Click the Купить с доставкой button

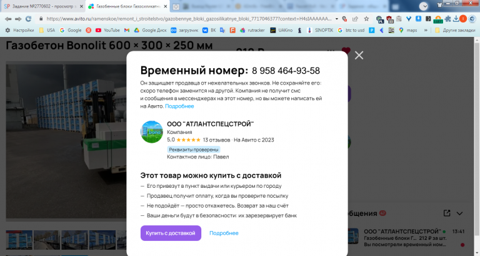(x=171, y=233)
